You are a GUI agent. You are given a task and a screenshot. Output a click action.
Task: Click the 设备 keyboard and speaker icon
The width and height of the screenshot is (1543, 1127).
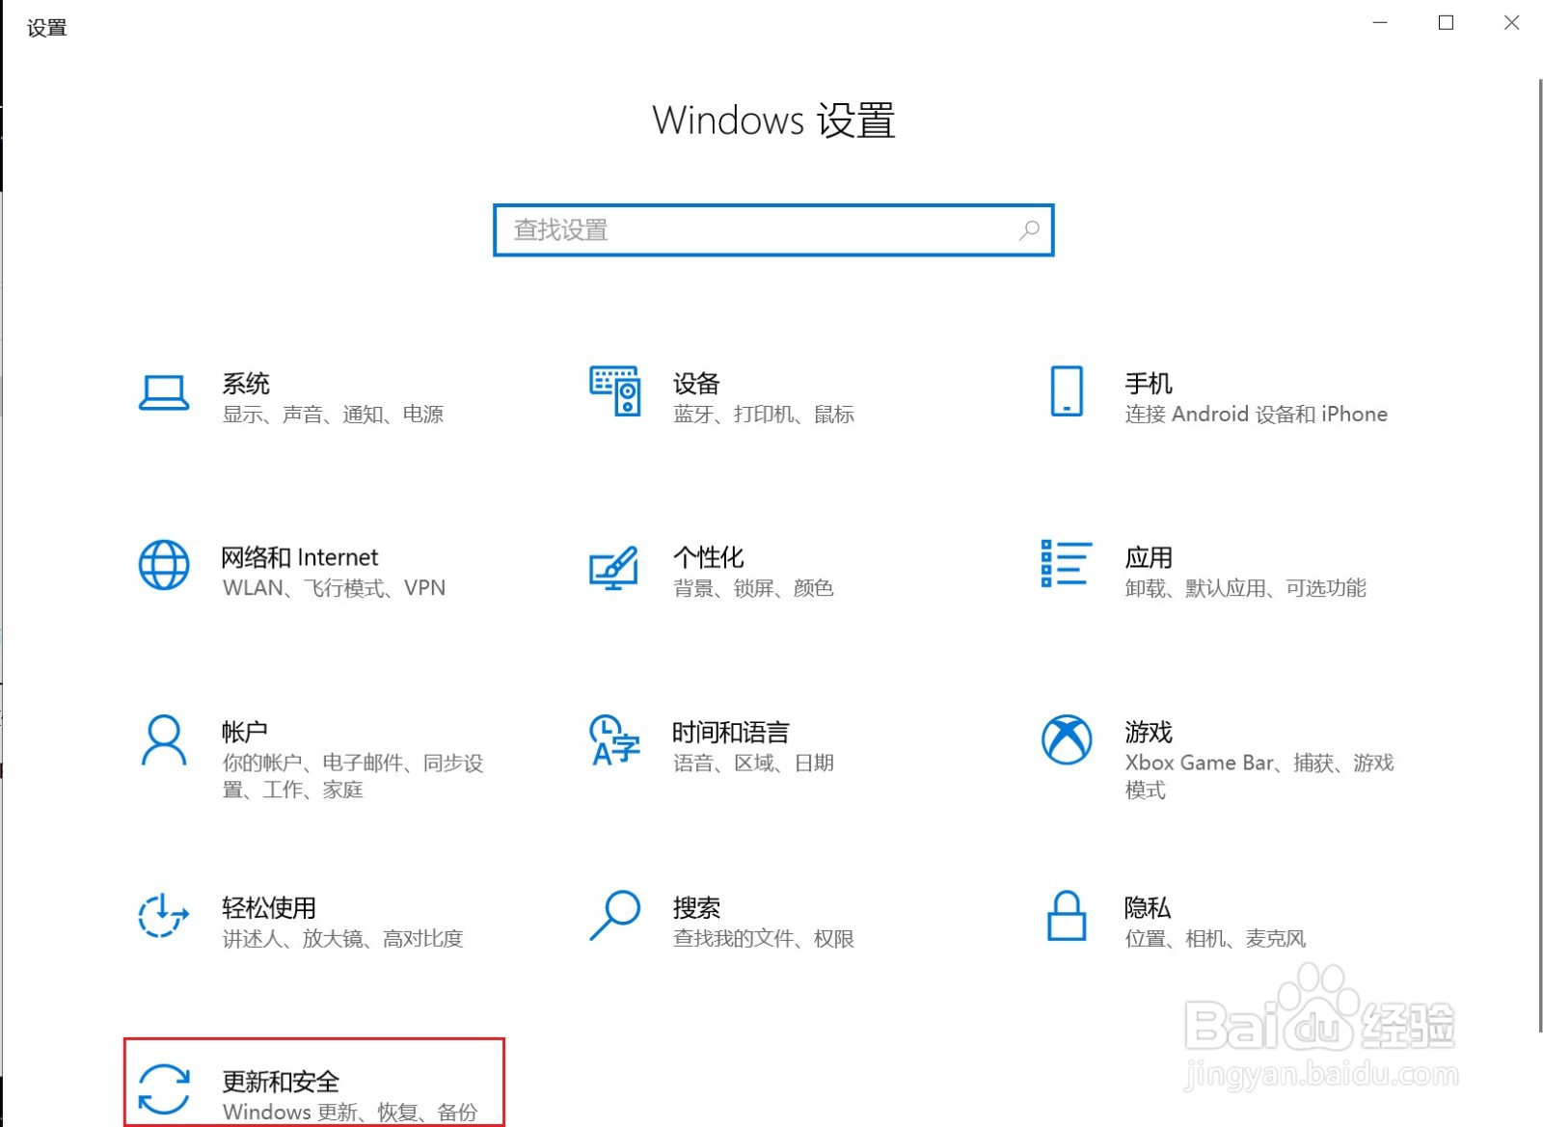tap(615, 390)
